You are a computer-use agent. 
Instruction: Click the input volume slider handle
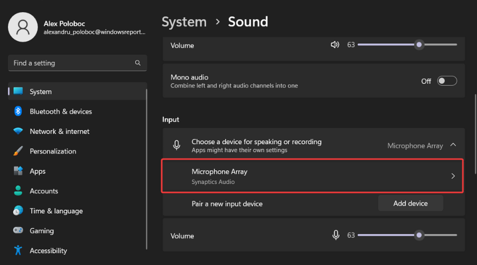point(419,235)
